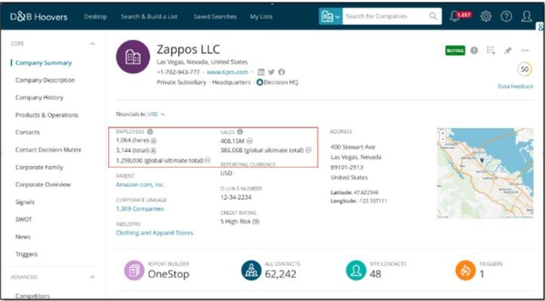Screen dimensions: 545x301
Task: Open the user profile icon
Action: tap(526, 16)
